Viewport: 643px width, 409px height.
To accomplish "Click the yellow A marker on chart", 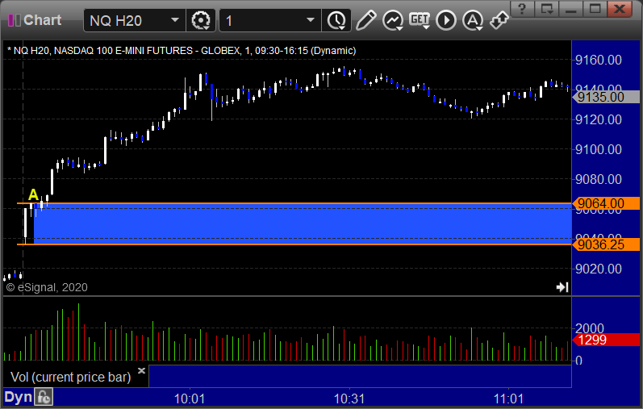I will click(x=33, y=194).
